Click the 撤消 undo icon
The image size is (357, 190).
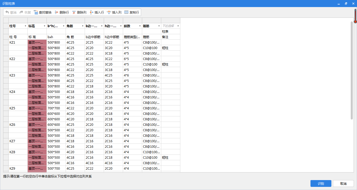click(7, 12)
